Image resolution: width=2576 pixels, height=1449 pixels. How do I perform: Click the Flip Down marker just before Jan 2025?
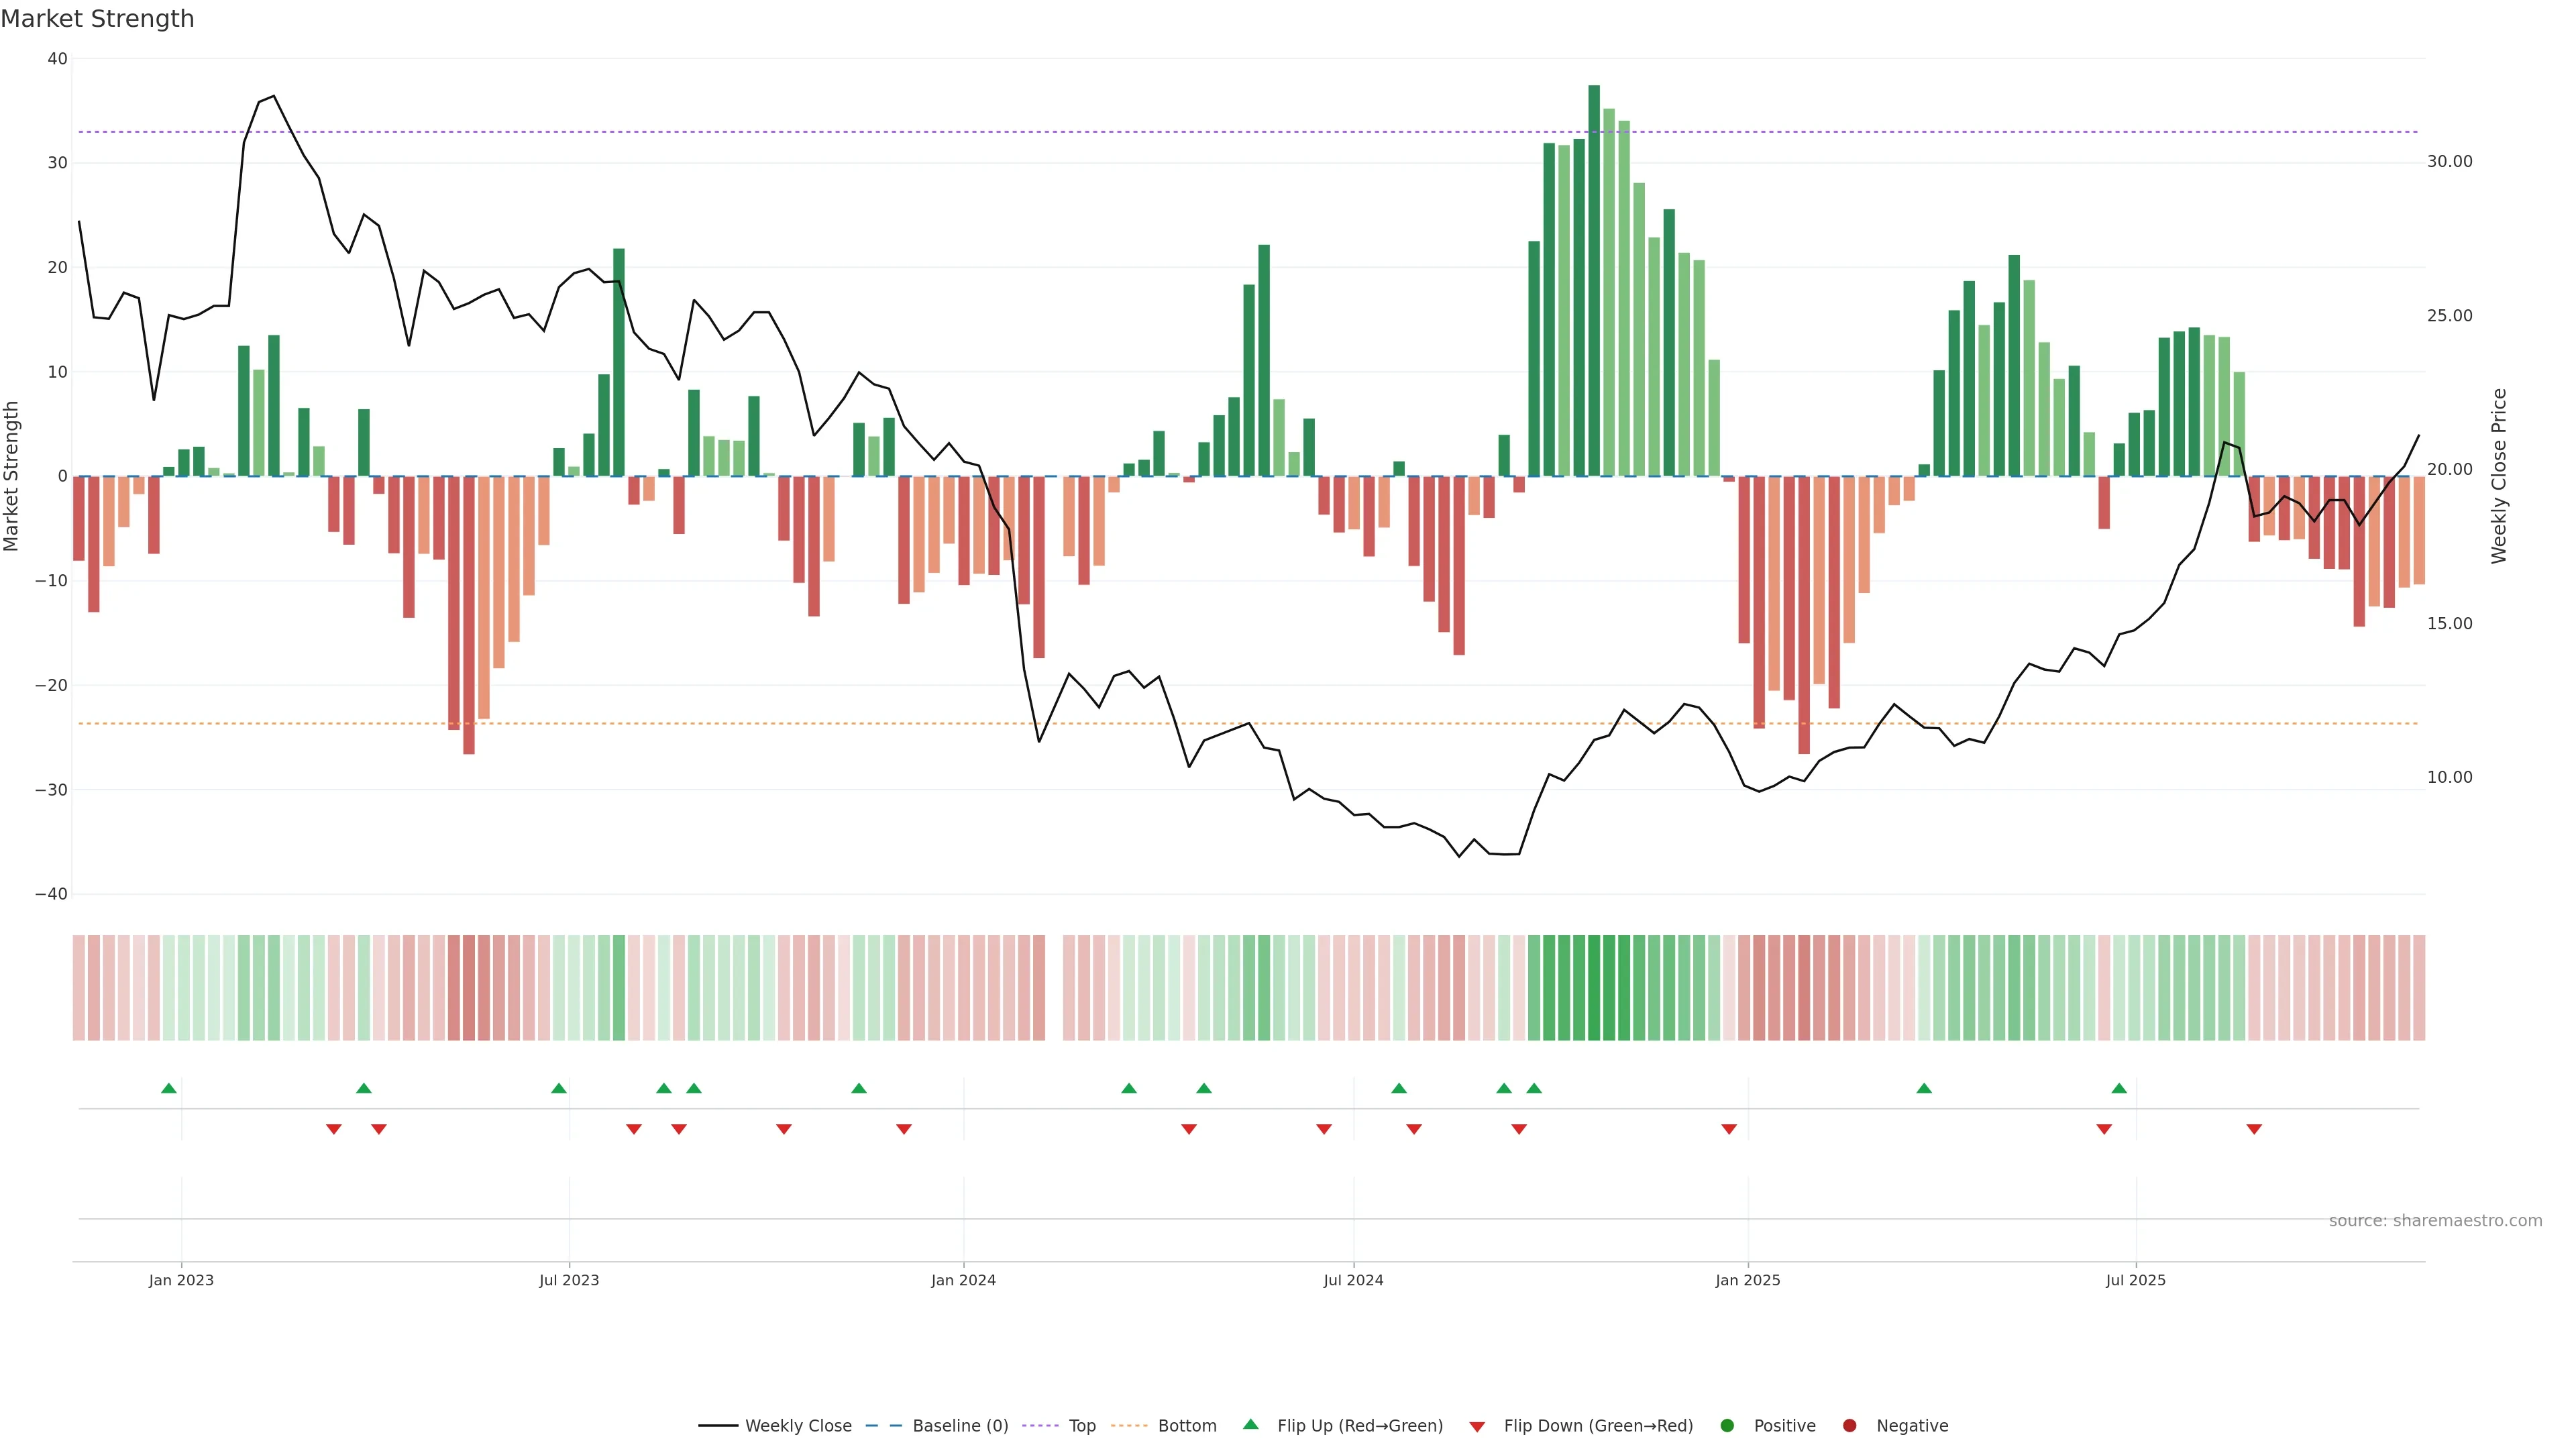[x=1729, y=1129]
